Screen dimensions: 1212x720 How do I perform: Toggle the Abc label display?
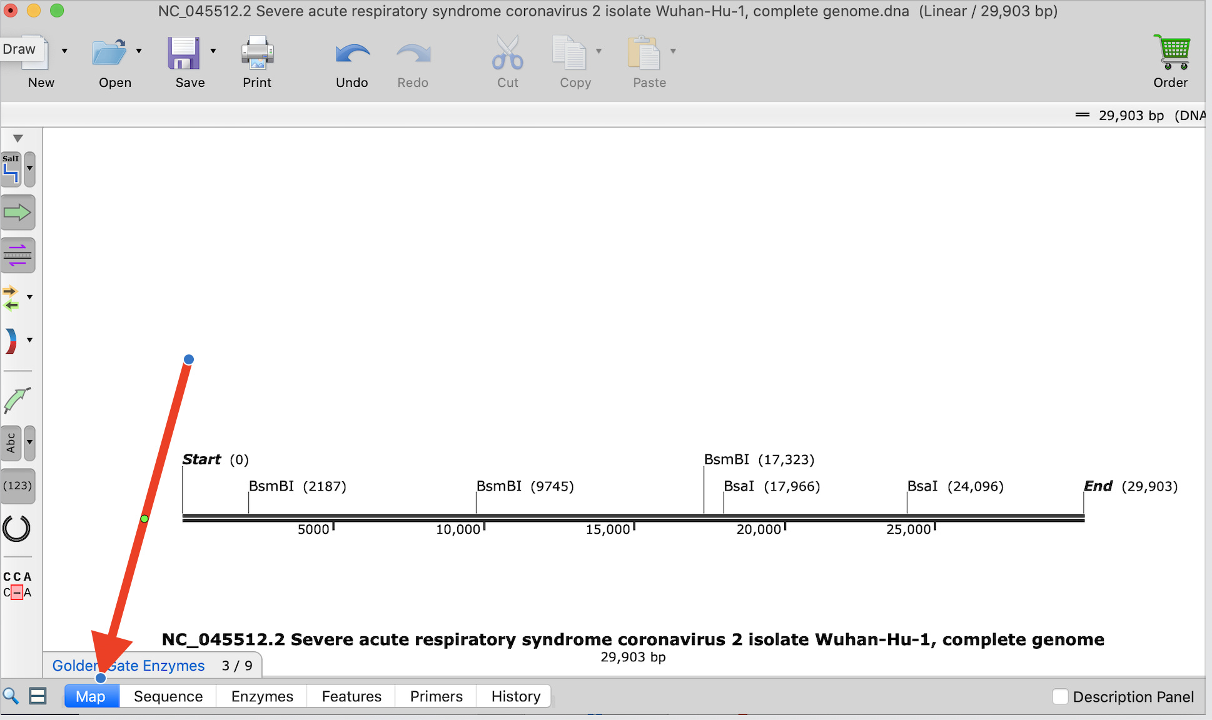coord(9,443)
